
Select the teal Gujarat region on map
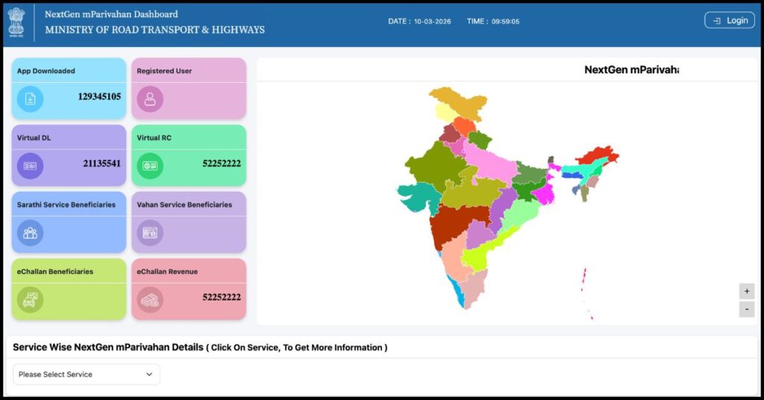click(420, 196)
